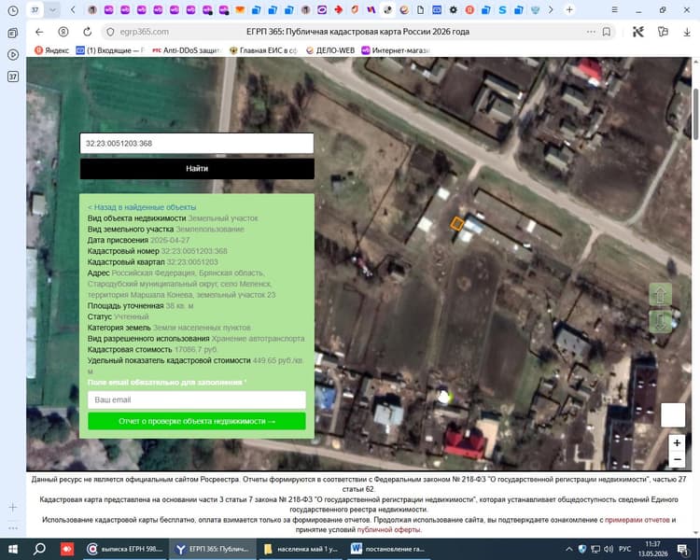Zoom out the map with minus
This screenshot has width=700, height=560.
pos(677,459)
